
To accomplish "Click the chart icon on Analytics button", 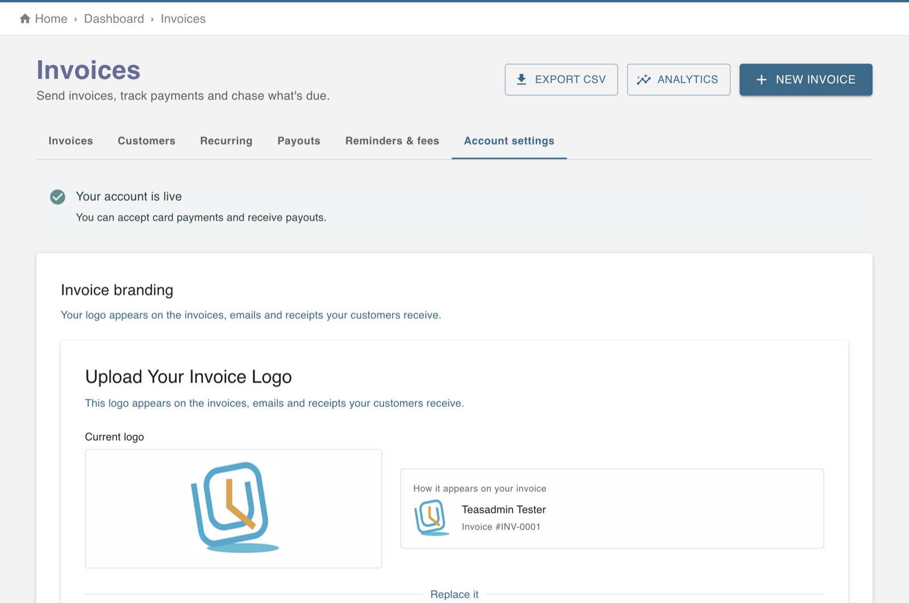I will [644, 80].
